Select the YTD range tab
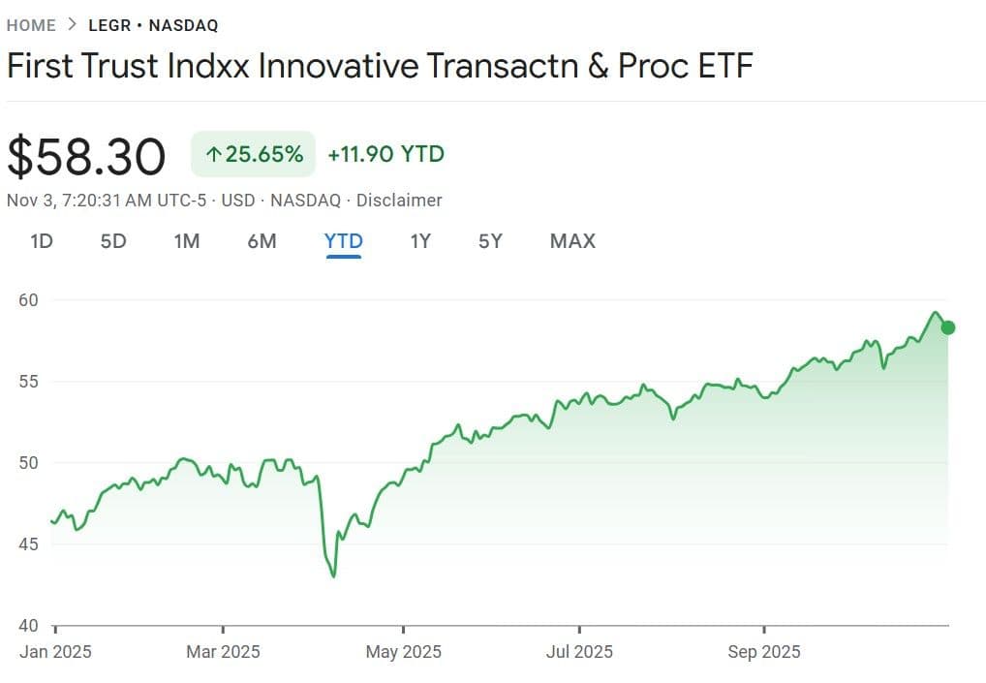The width and height of the screenshot is (986, 683). click(x=344, y=241)
